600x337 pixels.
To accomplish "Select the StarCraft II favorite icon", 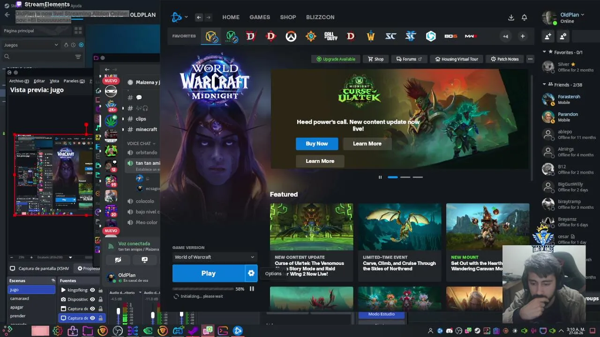I will point(411,36).
